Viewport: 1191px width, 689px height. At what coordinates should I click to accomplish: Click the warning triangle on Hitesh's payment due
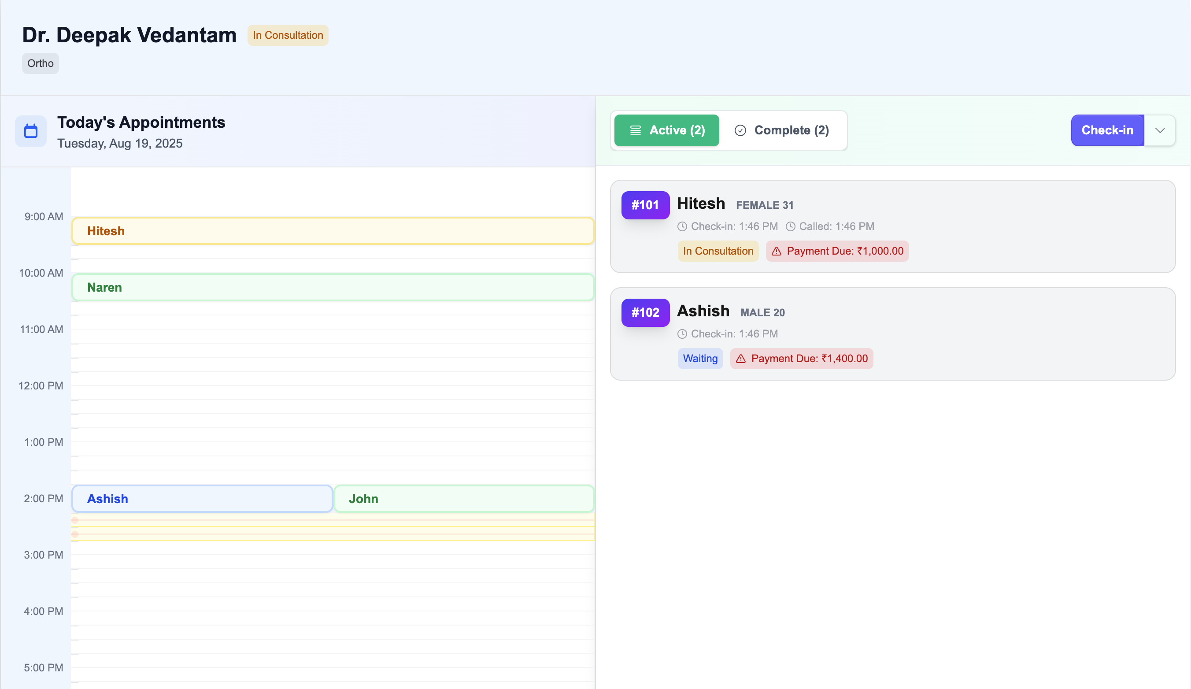[777, 251]
